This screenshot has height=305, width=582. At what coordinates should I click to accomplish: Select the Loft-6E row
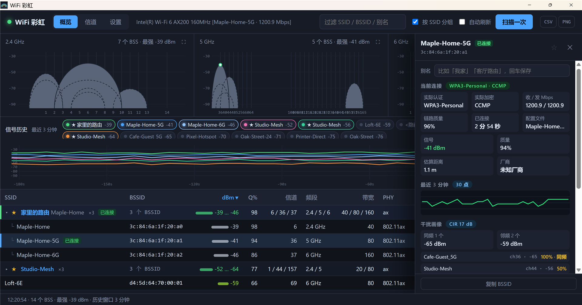tap(208, 283)
